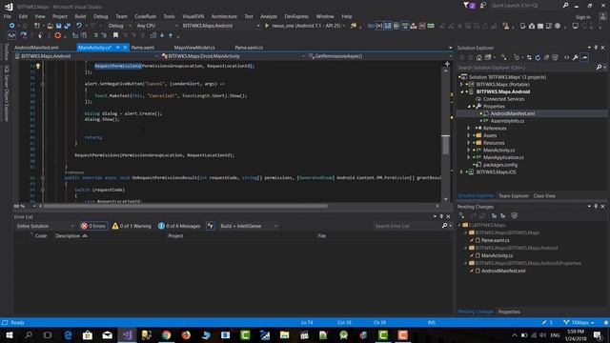The height and width of the screenshot is (343, 610).
Task: Click the red CodeRush circle icon
Action: (57, 35)
